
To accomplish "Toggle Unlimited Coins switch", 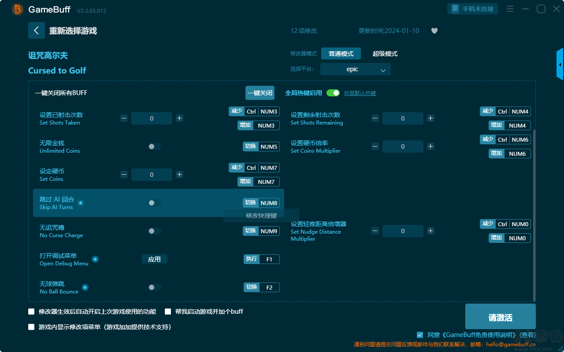I will click(154, 147).
